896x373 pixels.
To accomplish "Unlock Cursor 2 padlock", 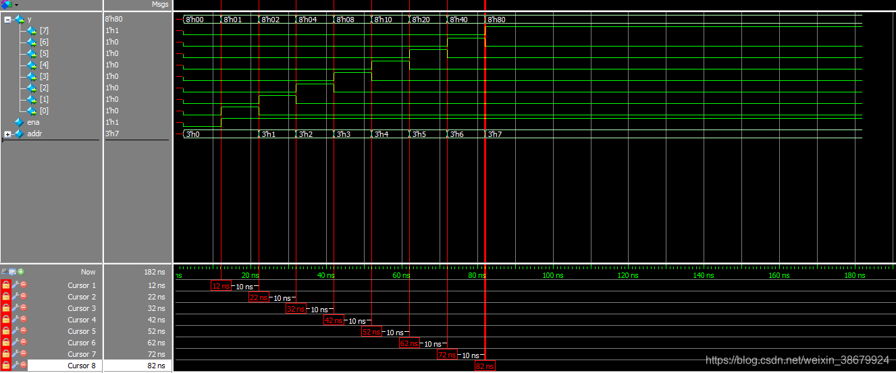I will pos(6,297).
